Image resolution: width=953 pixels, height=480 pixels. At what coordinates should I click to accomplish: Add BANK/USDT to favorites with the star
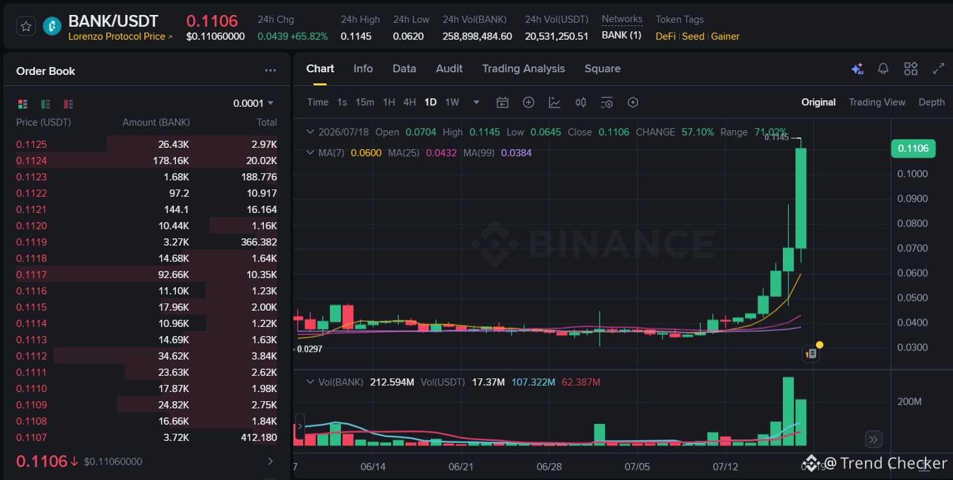pos(26,27)
